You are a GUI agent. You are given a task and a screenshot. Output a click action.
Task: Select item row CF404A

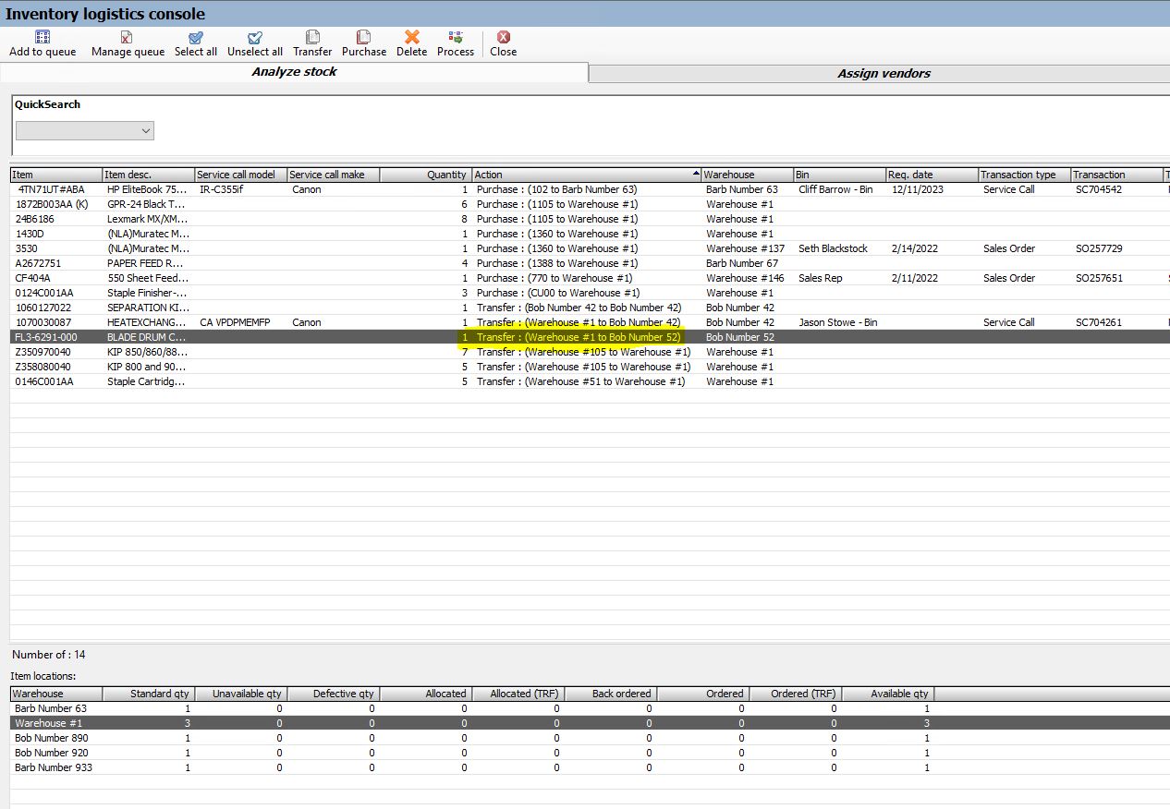[x=590, y=278]
